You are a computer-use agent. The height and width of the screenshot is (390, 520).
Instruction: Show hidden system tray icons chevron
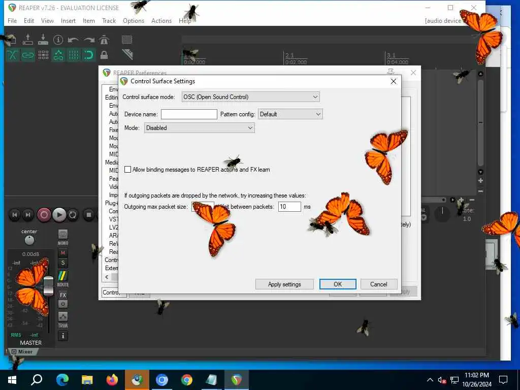coord(430,380)
